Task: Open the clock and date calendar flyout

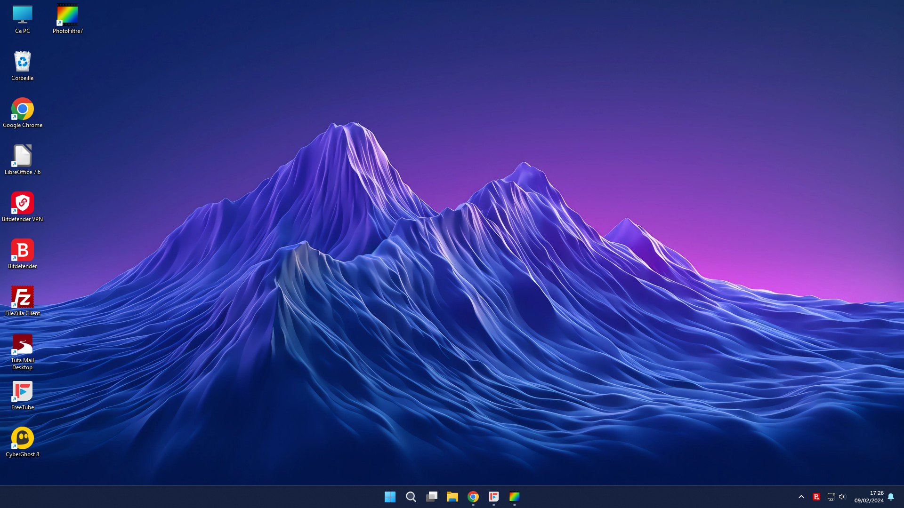Action: click(x=869, y=497)
